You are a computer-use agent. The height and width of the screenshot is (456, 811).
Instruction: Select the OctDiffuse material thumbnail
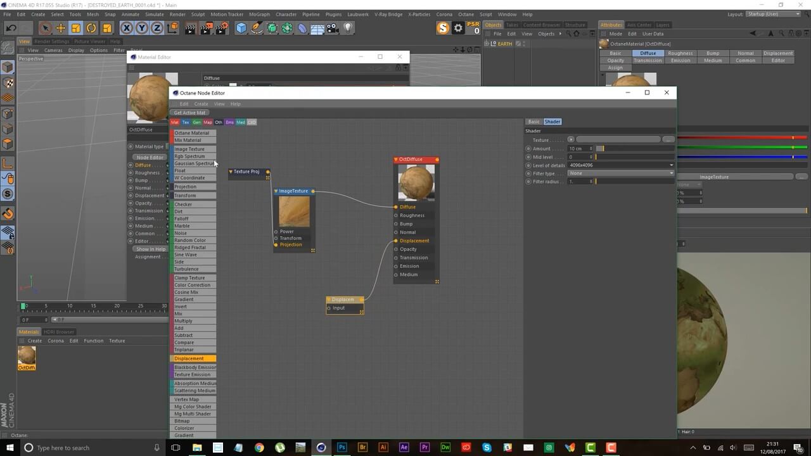(x=27, y=356)
